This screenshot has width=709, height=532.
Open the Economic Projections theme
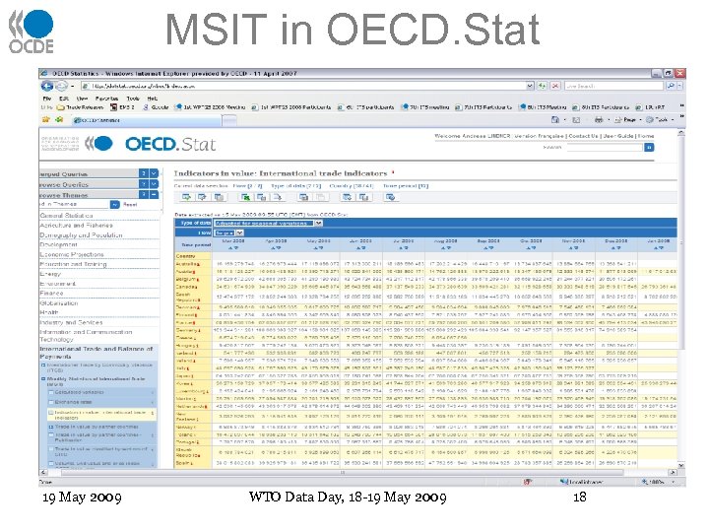coord(72,255)
